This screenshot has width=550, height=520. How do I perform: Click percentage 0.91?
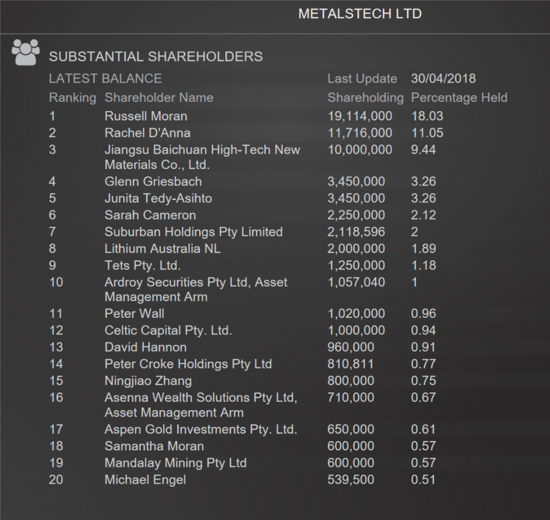pos(423,347)
